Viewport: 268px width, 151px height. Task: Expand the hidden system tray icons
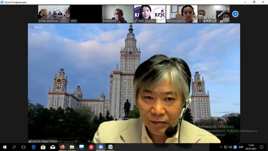[x=221, y=147]
